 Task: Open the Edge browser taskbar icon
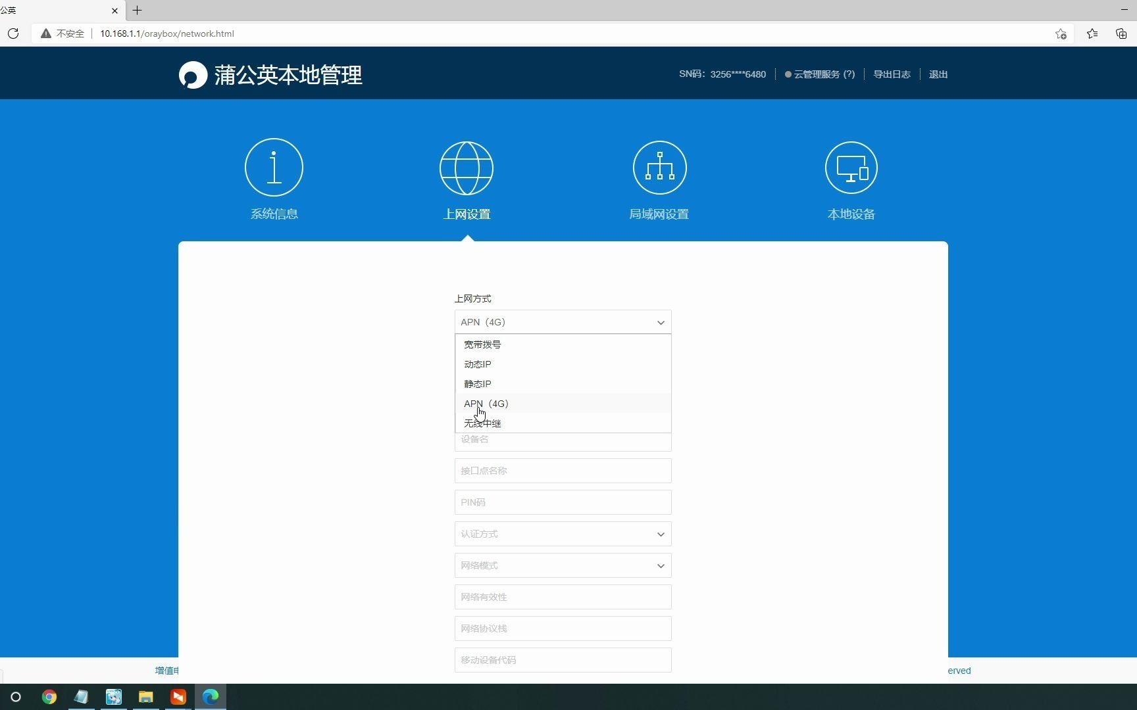tap(211, 697)
